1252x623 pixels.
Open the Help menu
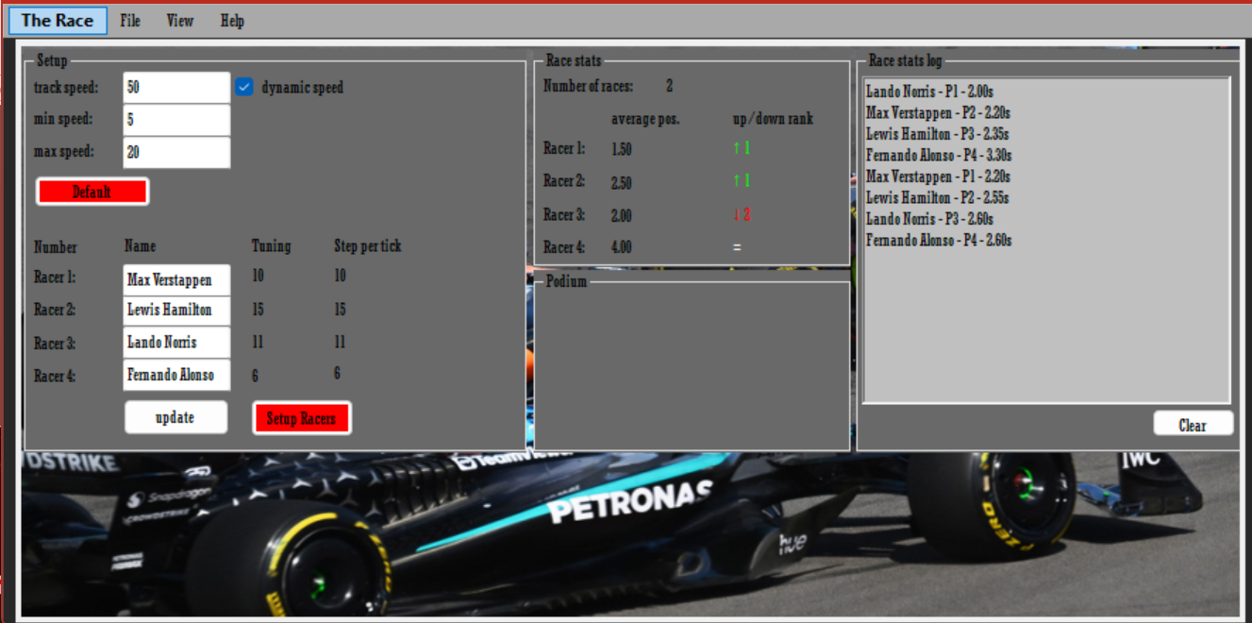point(232,20)
